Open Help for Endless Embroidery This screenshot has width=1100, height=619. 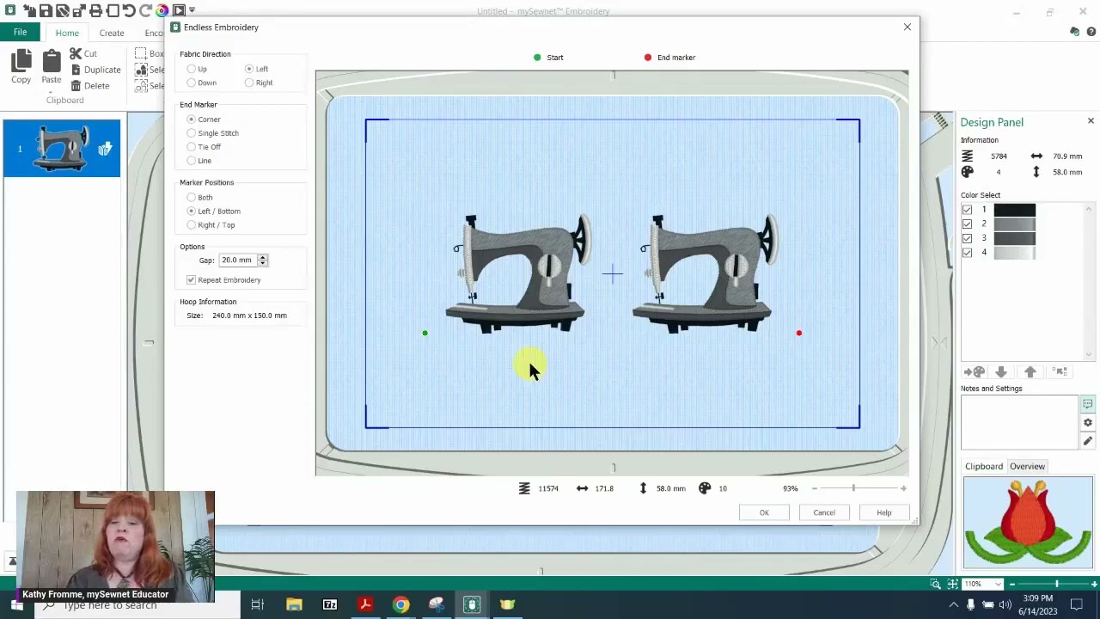pos(883,512)
